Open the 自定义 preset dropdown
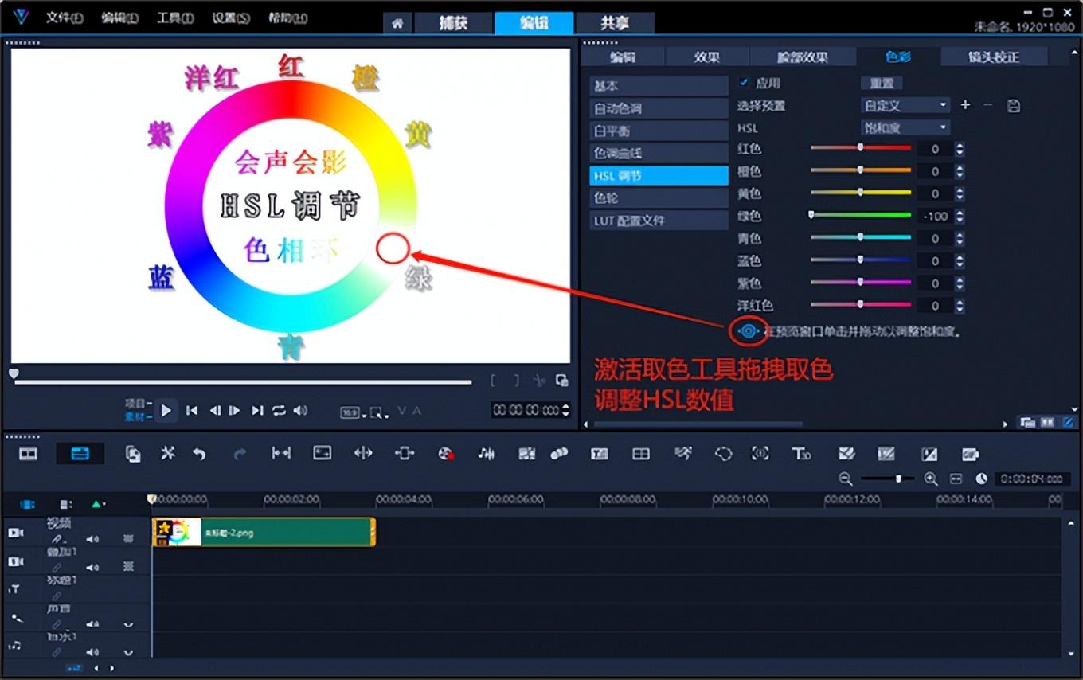Screen dimensions: 1083x680 pyautogui.click(x=905, y=105)
